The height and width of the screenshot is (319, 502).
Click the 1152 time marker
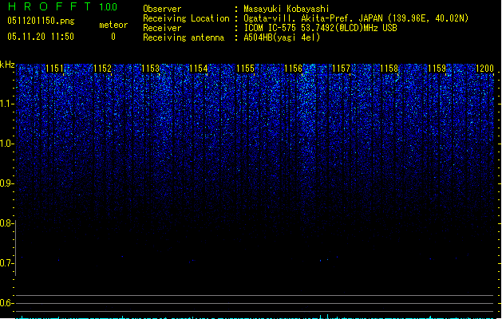(x=102, y=69)
